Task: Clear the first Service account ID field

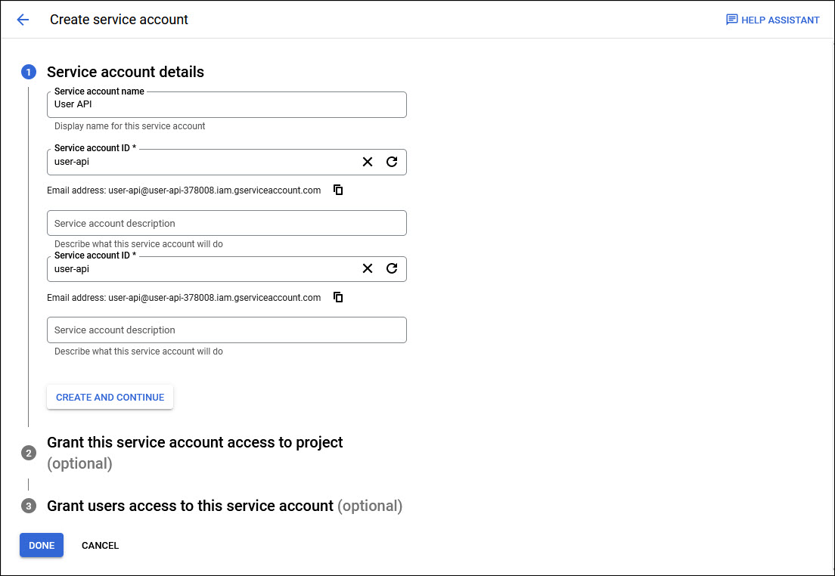Action: (368, 162)
